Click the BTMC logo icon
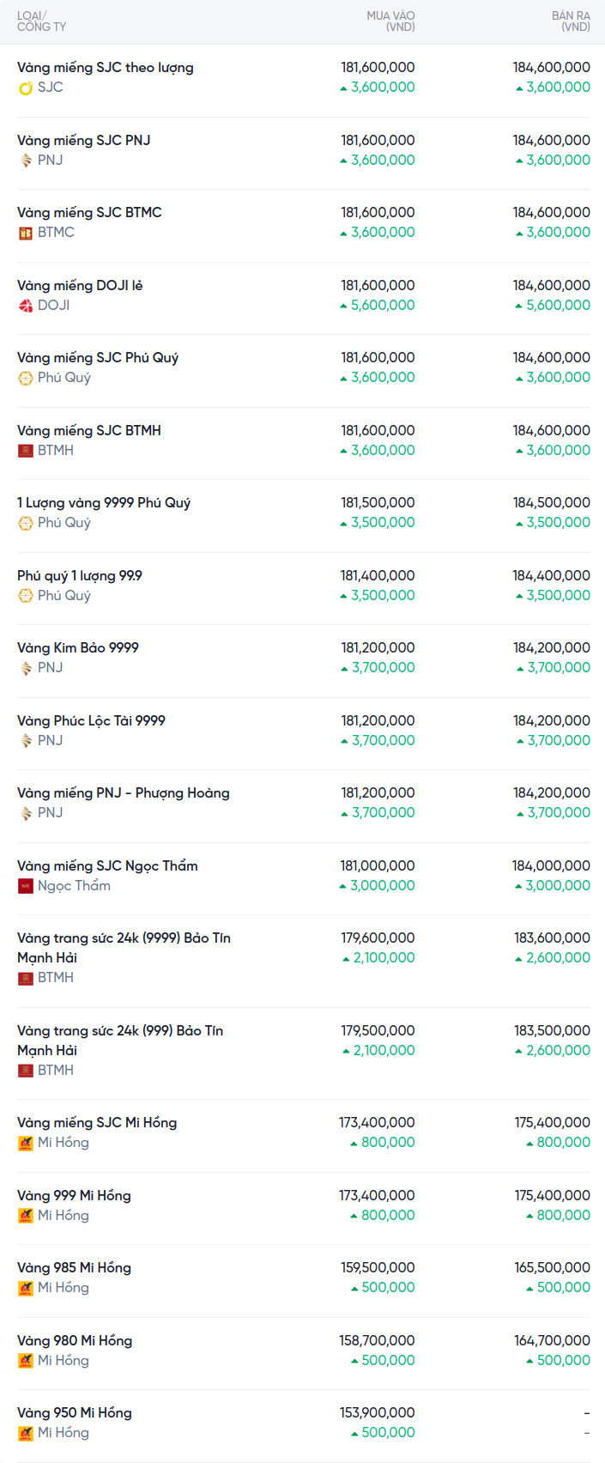Viewport: 605px width, 1463px height. (26, 233)
